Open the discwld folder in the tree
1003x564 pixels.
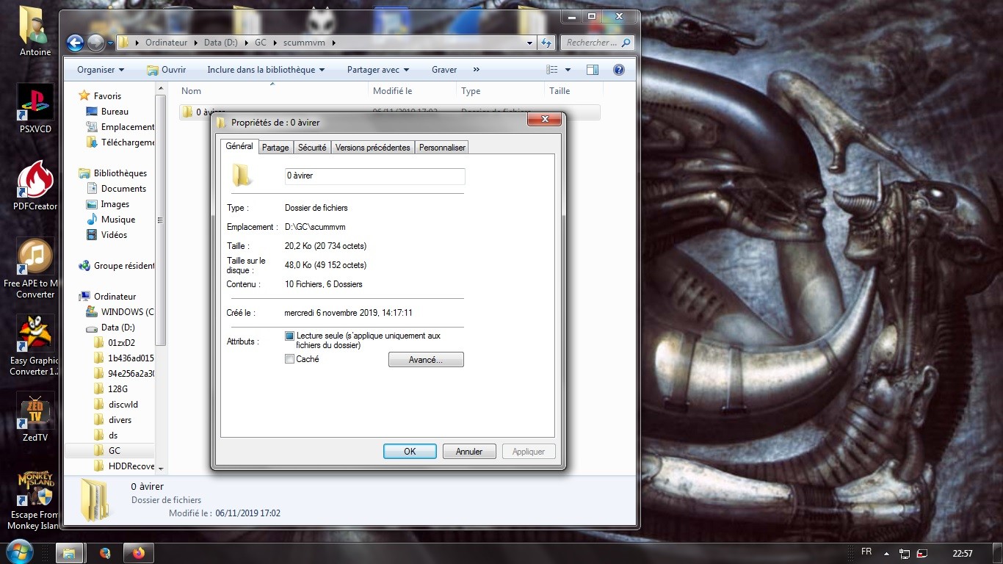pos(123,405)
